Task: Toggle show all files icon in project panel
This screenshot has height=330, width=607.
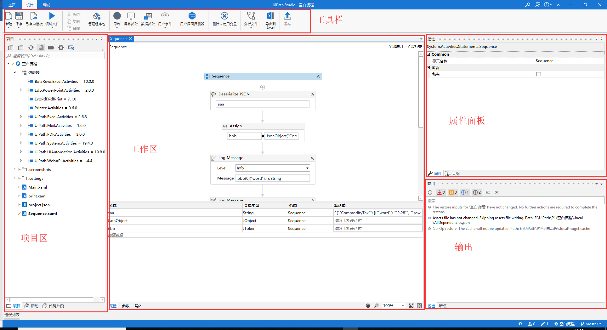Action: 41,48
